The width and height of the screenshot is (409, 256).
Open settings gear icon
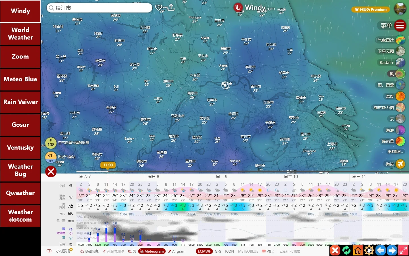click(x=369, y=250)
